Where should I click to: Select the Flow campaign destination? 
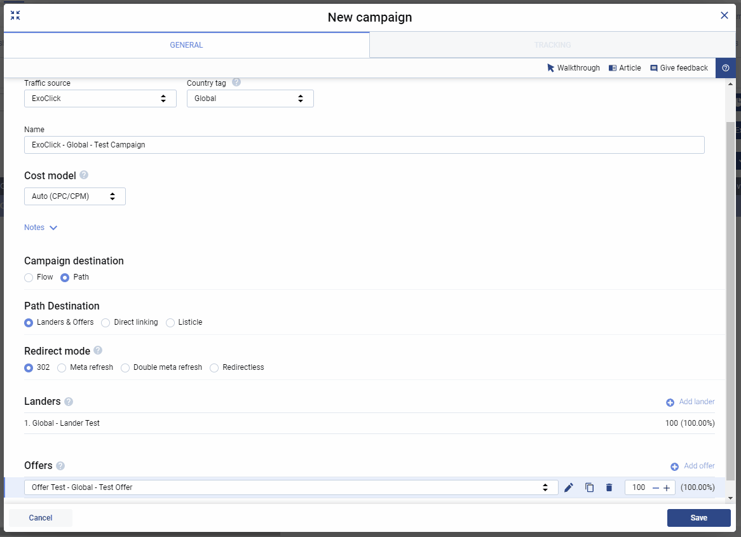pyautogui.click(x=29, y=278)
